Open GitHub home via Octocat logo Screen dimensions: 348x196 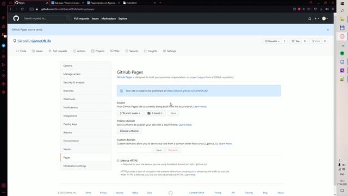[x=16, y=19]
